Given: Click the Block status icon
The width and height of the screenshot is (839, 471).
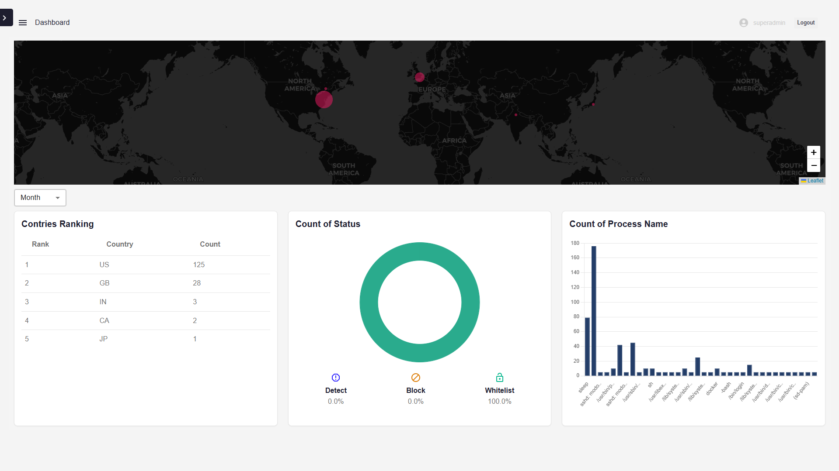Looking at the screenshot, I should click(x=415, y=378).
